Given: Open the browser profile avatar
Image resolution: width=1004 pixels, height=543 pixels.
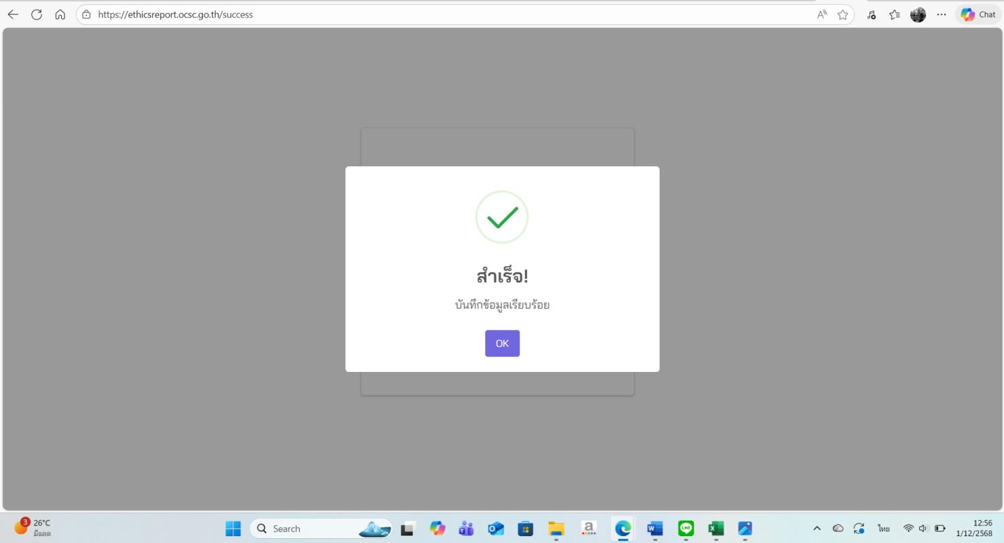Looking at the screenshot, I should pos(918,14).
